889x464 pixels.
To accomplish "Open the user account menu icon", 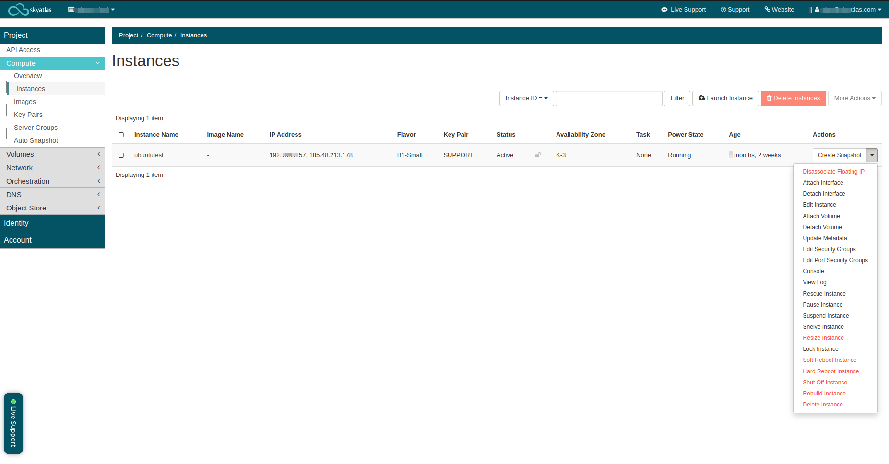I will [x=817, y=10].
